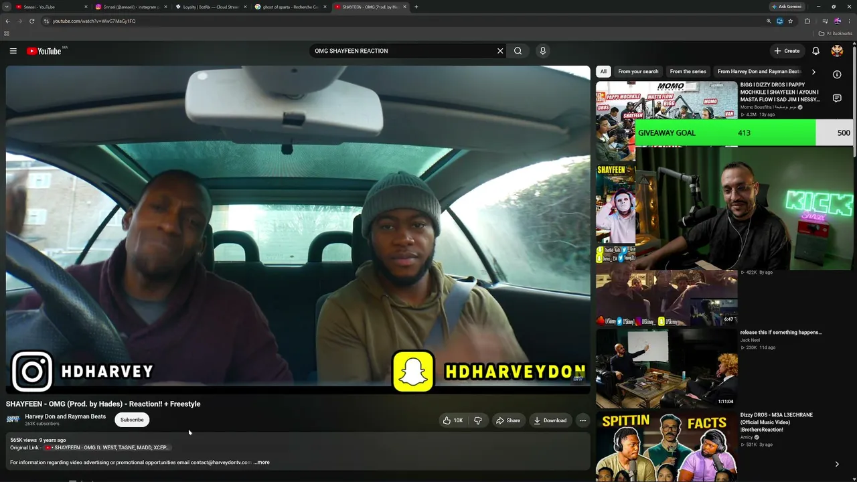857x482 pixels.
Task: Close the Snnsei - YouTube tab
Action: click(x=86, y=7)
